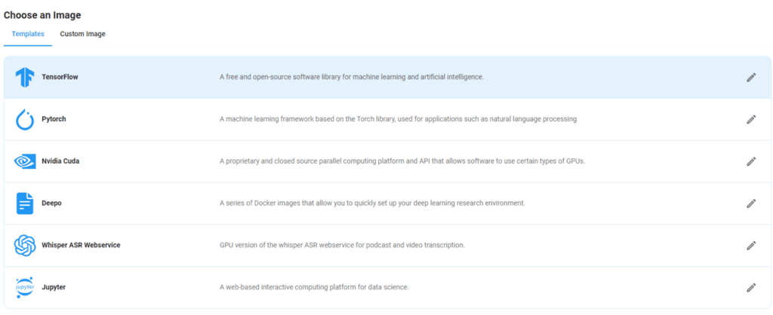Click the Pytorch flame logo icon
Image resolution: width=773 pixels, height=315 pixels.
(25, 120)
